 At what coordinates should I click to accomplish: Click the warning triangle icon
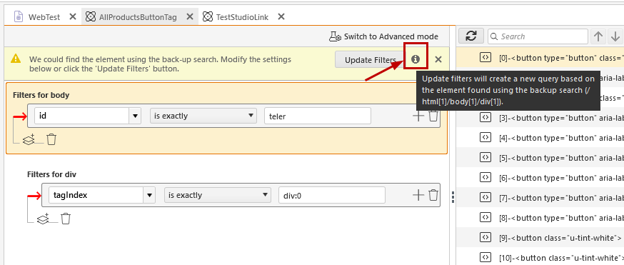pyautogui.click(x=16, y=59)
